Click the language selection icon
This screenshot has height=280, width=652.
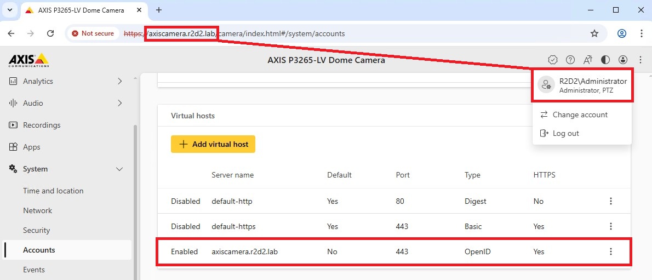point(588,60)
